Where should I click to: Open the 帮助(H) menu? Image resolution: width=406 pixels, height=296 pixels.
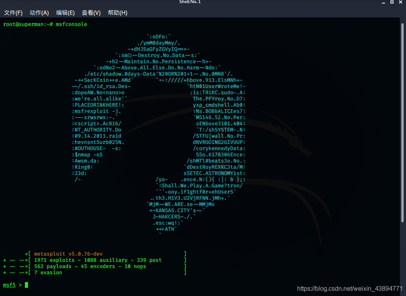click(117, 13)
